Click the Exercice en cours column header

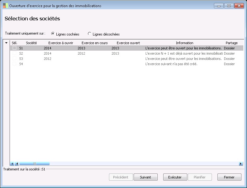tap(95, 43)
